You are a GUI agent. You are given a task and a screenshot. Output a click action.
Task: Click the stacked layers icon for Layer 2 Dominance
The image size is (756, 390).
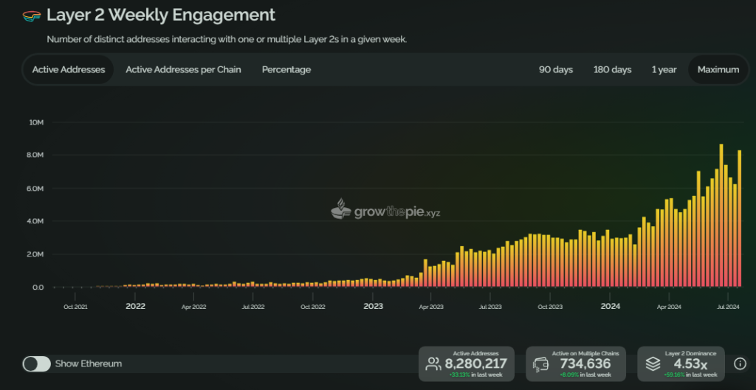(x=652, y=363)
